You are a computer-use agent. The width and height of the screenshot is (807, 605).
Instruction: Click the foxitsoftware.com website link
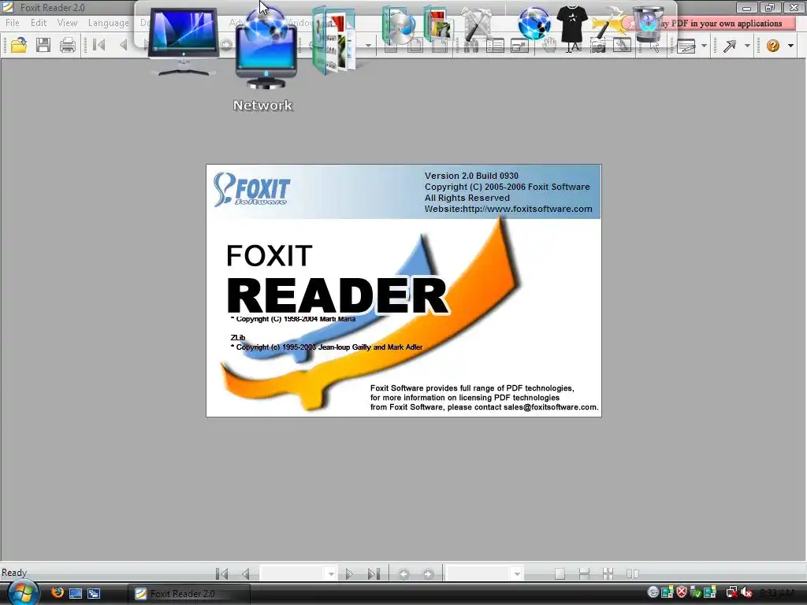coord(527,209)
